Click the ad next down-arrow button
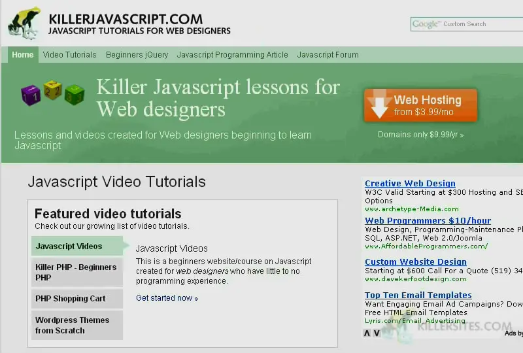Viewport: 523px width, 353px height. (377, 333)
